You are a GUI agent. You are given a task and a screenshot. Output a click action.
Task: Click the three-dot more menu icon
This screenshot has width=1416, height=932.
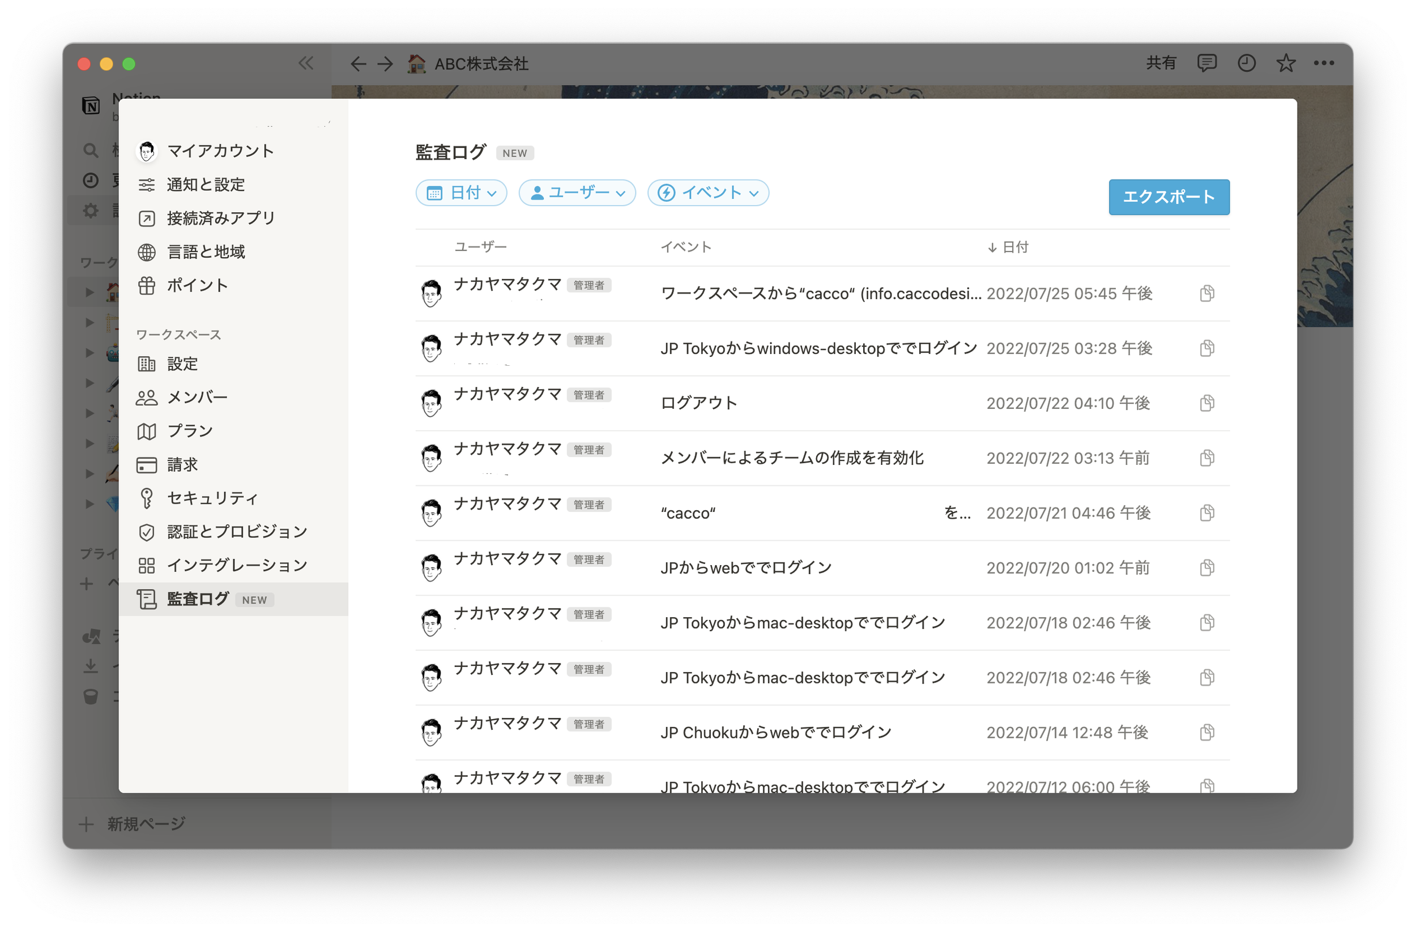[x=1323, y=63]
